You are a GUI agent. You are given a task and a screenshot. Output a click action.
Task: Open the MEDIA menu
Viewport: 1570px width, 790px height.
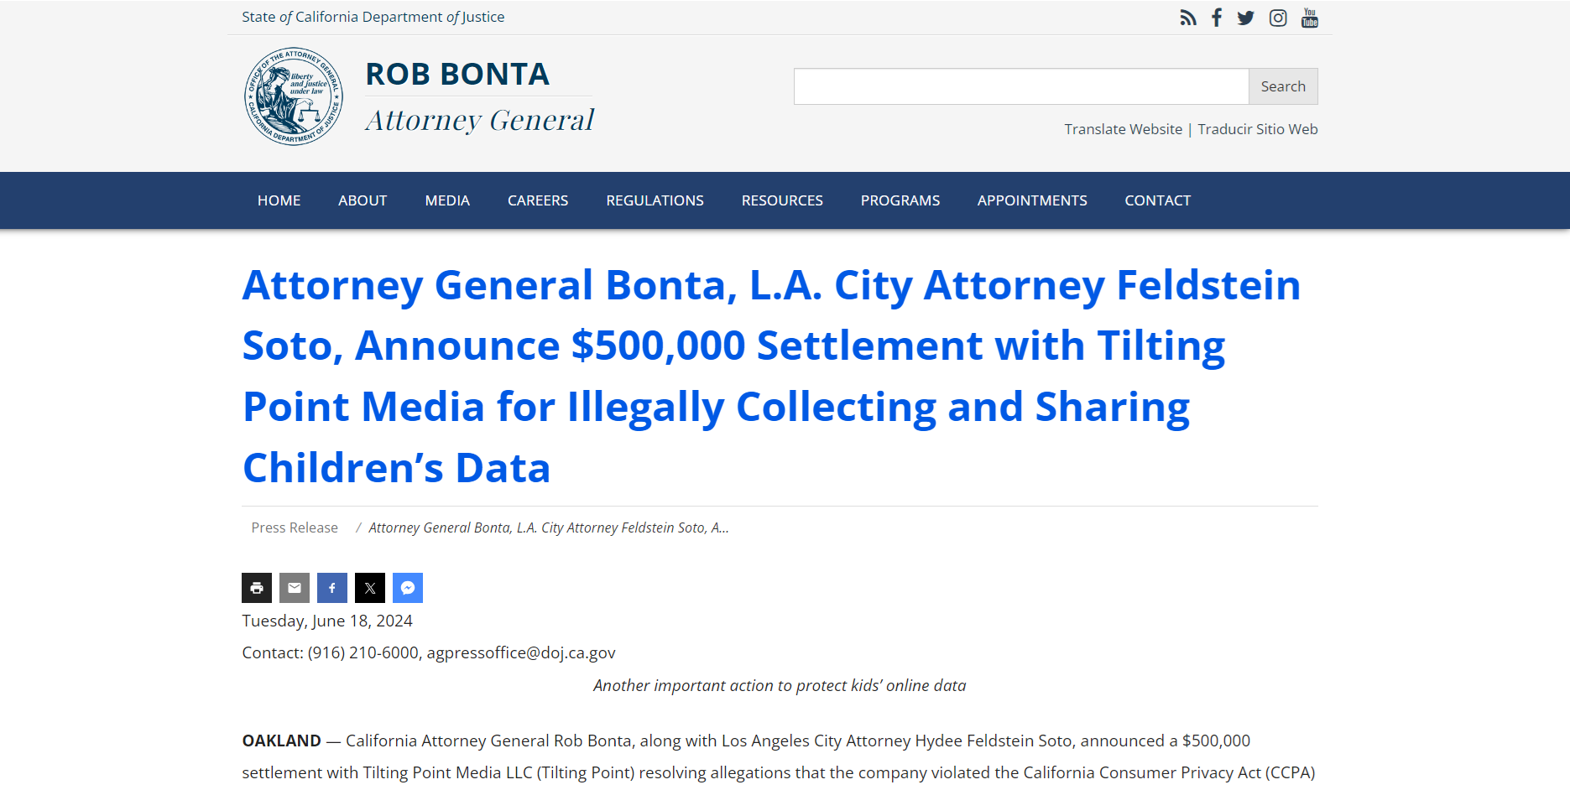pyautogui.click(x=447, y=200)
